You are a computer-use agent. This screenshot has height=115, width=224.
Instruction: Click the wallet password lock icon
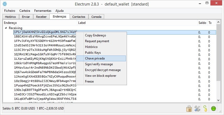pos(189,108)
